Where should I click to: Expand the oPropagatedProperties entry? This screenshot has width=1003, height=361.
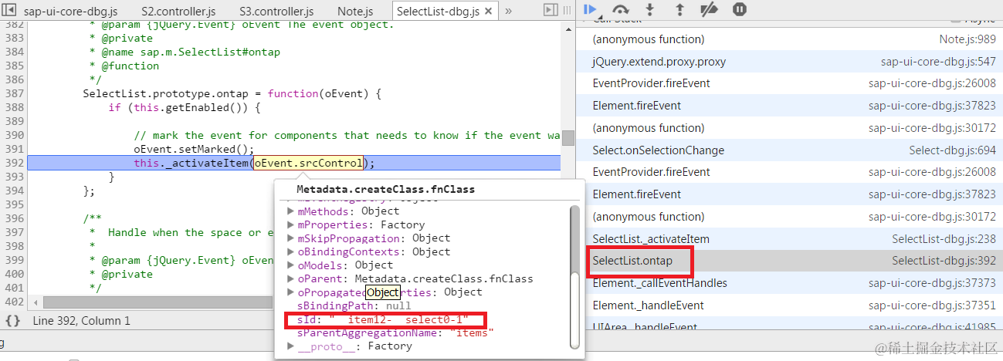click(x=291, y=292)
